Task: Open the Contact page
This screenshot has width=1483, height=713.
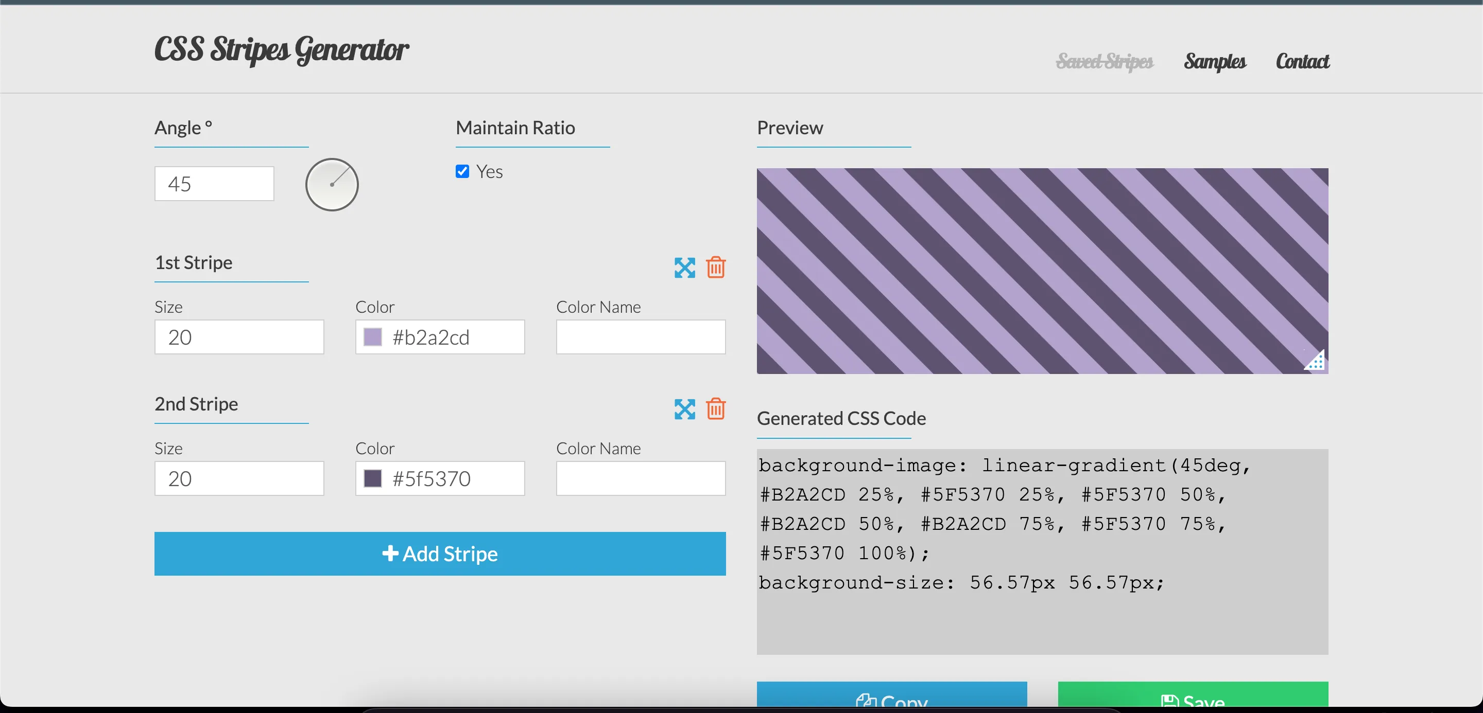Action: click(1303, 62)
